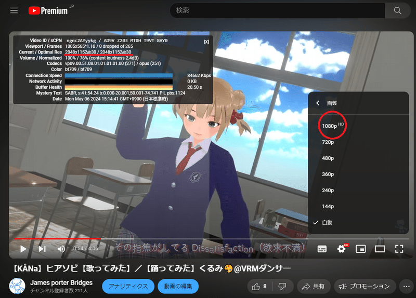The width and height of the screenshot is (416, 298).
Task: Click 動画の編集 edit video button
Action: [x=178, y=287]
